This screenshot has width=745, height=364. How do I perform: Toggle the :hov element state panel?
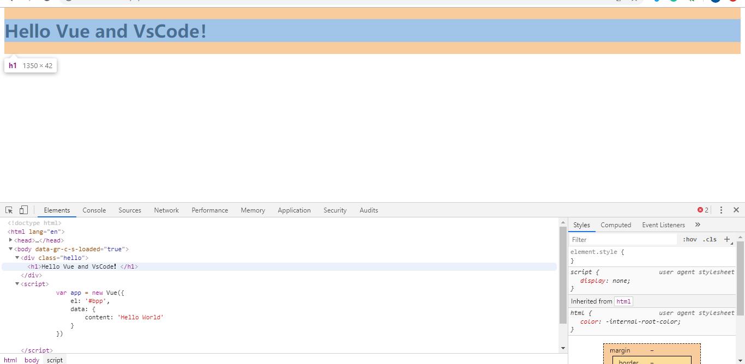click(690, 240)
